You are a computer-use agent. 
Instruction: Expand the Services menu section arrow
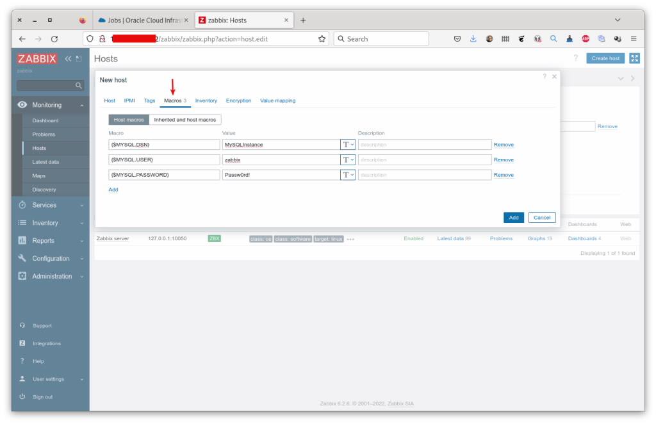(x=82, y=206)
